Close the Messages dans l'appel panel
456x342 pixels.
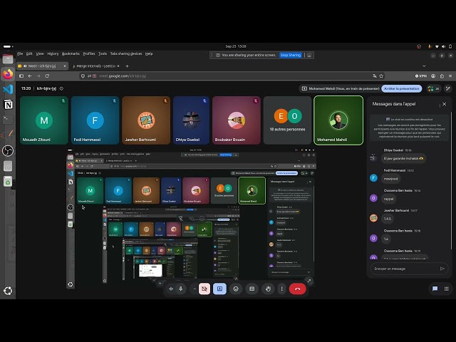(x=444, y=104)
